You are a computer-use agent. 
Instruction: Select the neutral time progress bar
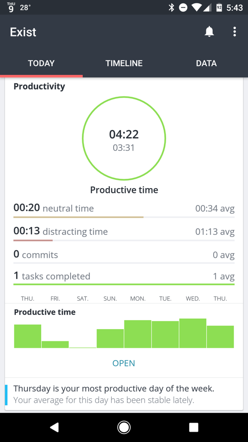(124, 218)
